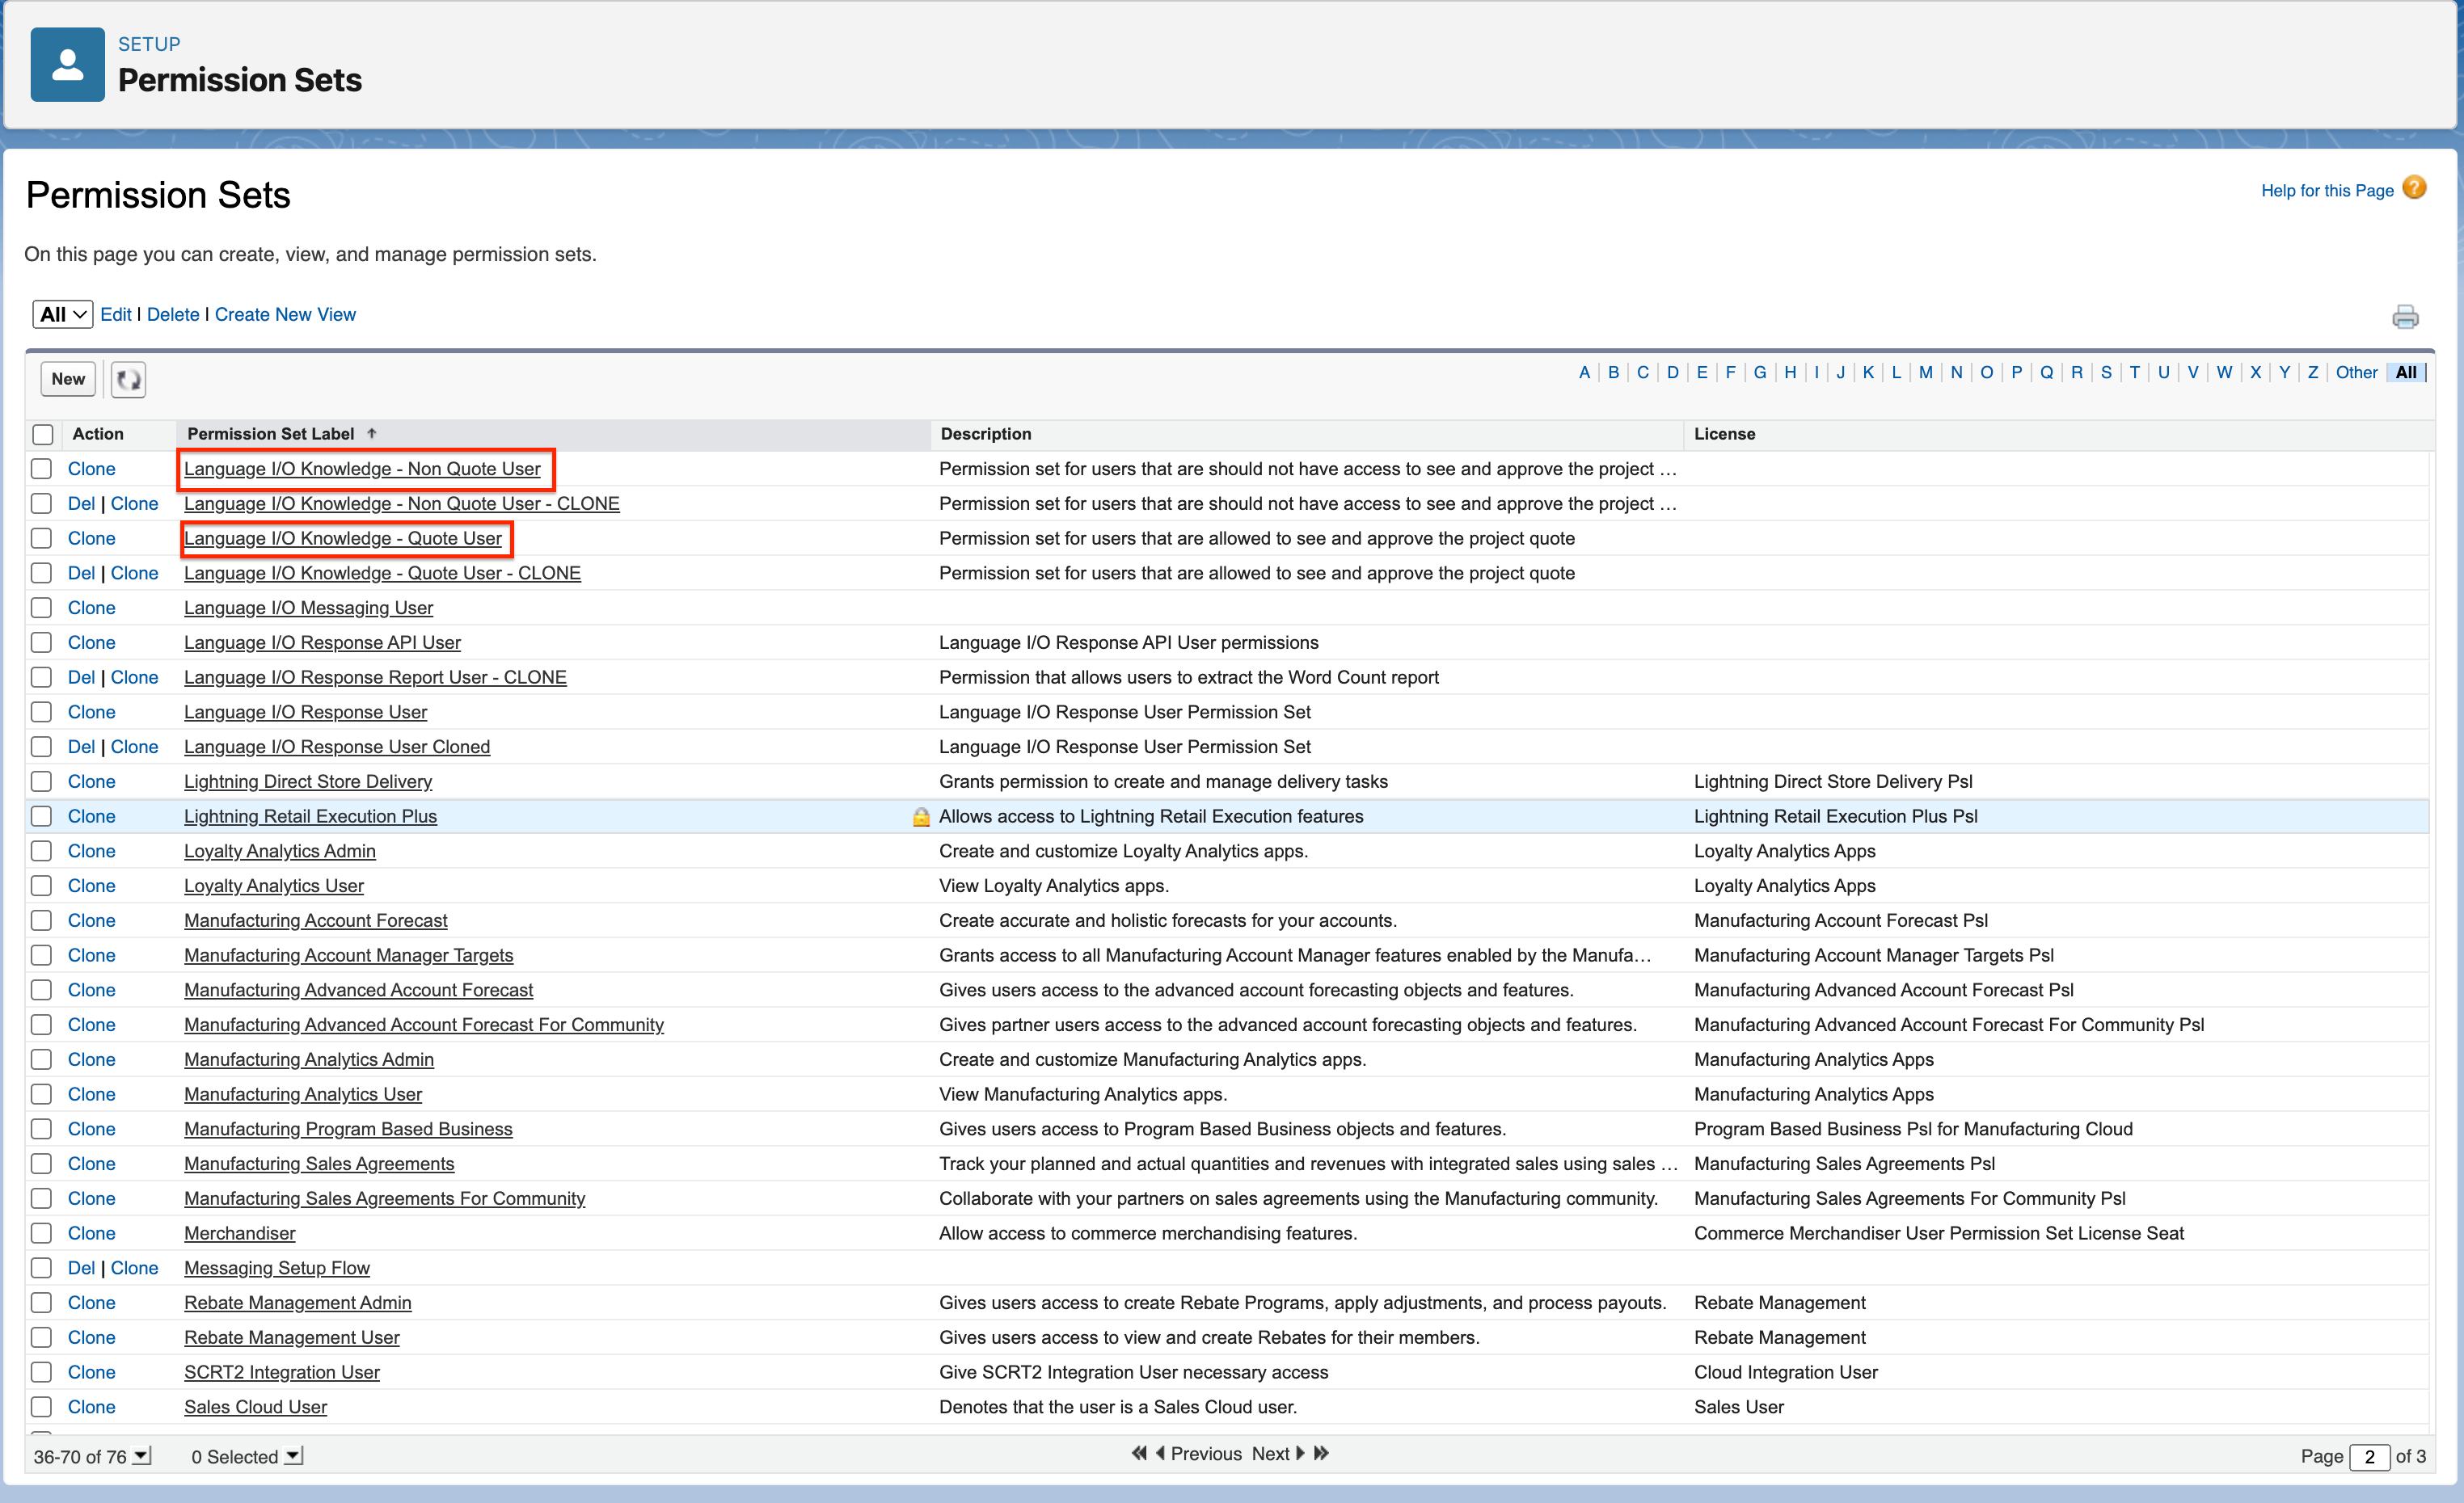Open Help for this Page link

pos(2327,191)
